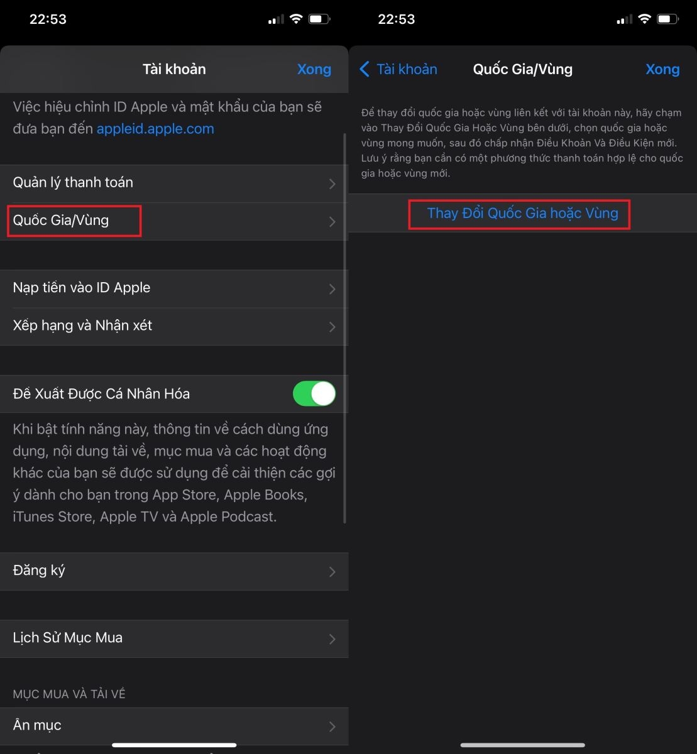Open the Đăng ký subscriptions page
697x754 pixels.
coord(39,571)
